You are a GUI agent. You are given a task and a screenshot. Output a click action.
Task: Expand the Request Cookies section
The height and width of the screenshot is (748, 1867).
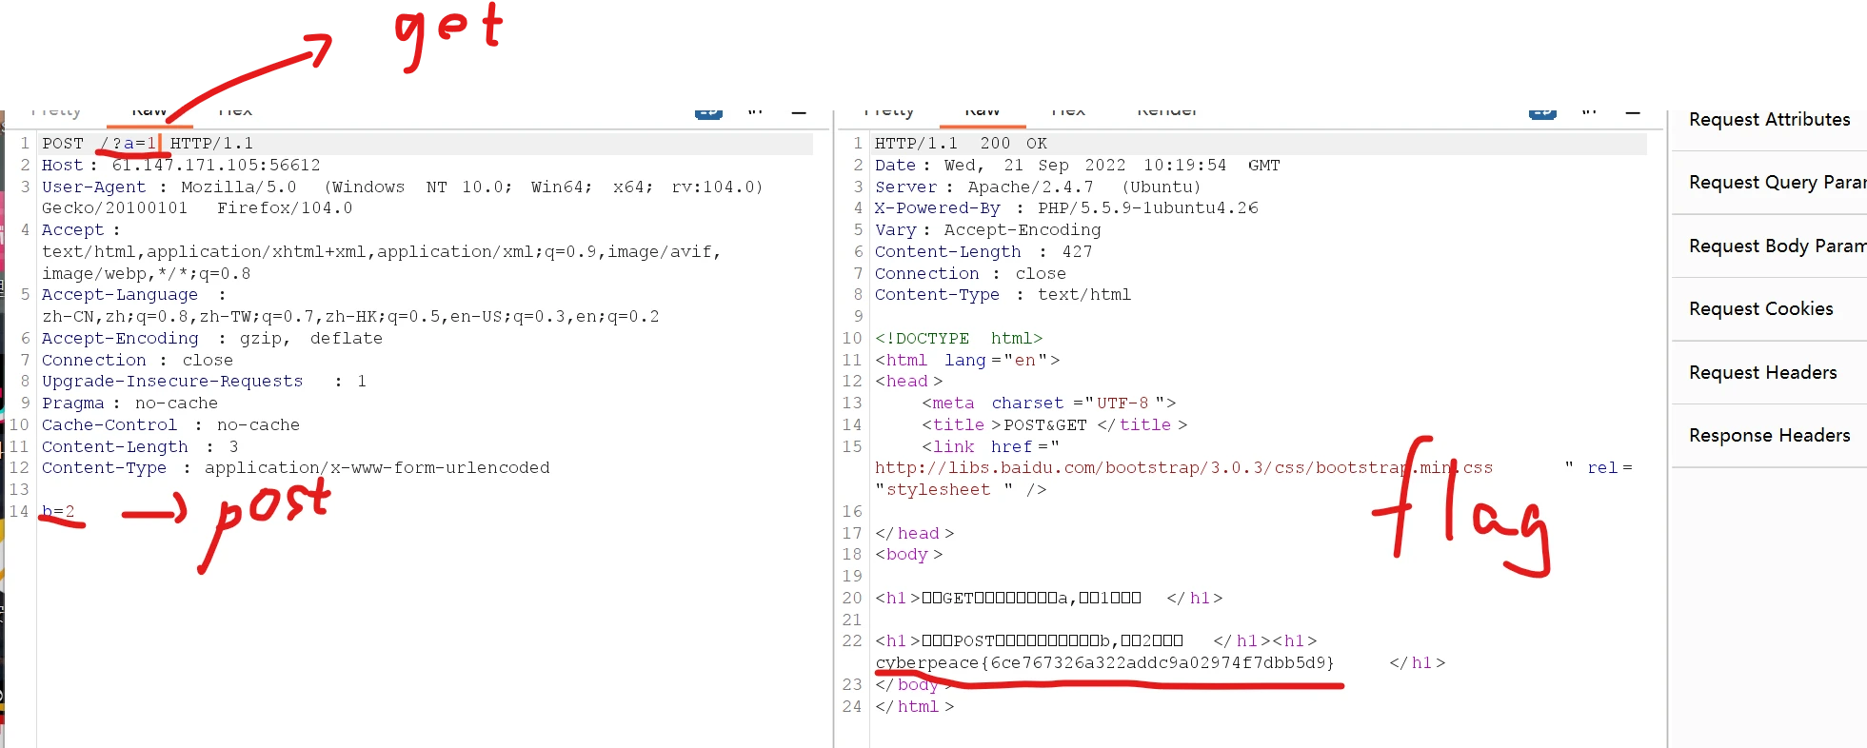(1760, 309)
